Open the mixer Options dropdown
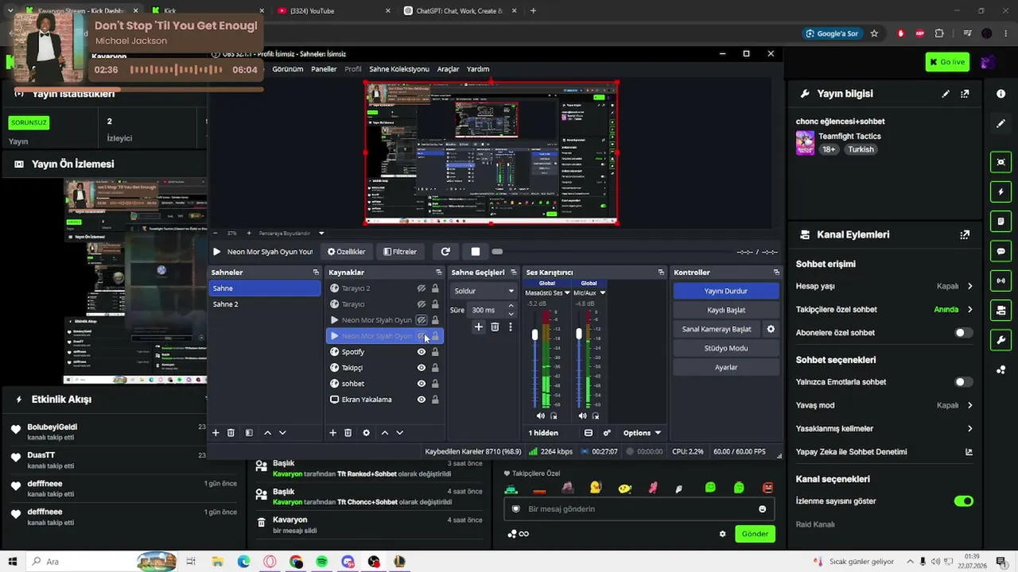The width and height of the screenshot is (1018, 572). pos(642,433)
